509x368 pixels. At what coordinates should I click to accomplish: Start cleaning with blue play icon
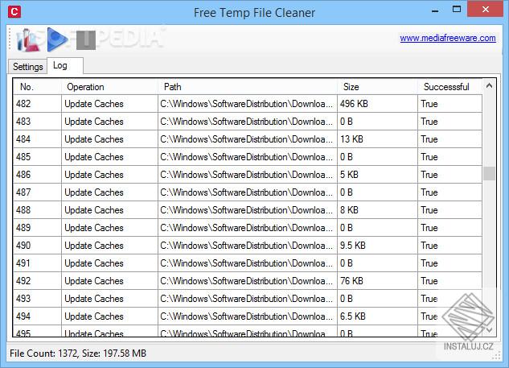[x=57, y=39]
